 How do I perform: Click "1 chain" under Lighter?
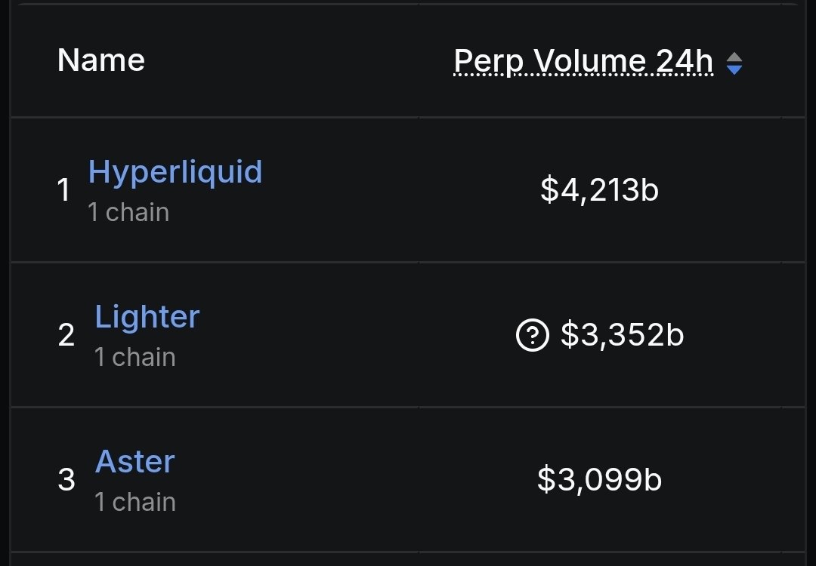pyautogui.click(x=135, y=358)
